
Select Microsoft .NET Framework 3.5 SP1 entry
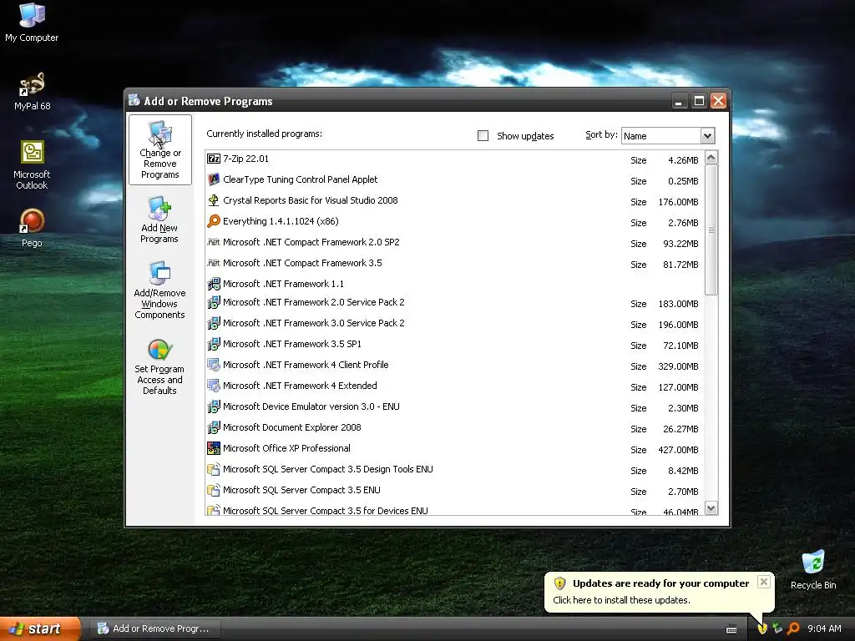[x=455, y=345]
